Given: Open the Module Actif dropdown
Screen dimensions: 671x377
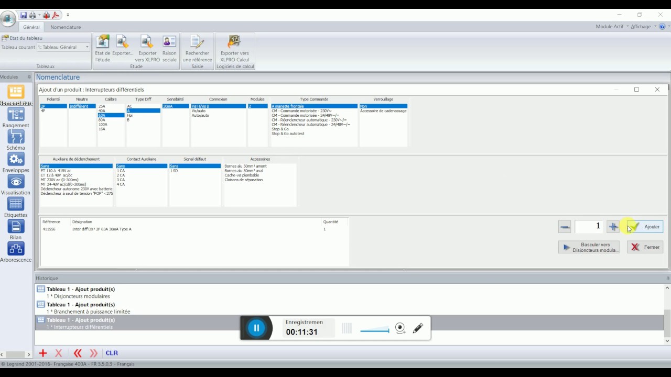Looking at the screenshot, I should [612, 27].
